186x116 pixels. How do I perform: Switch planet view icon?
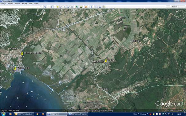[86, 7]
